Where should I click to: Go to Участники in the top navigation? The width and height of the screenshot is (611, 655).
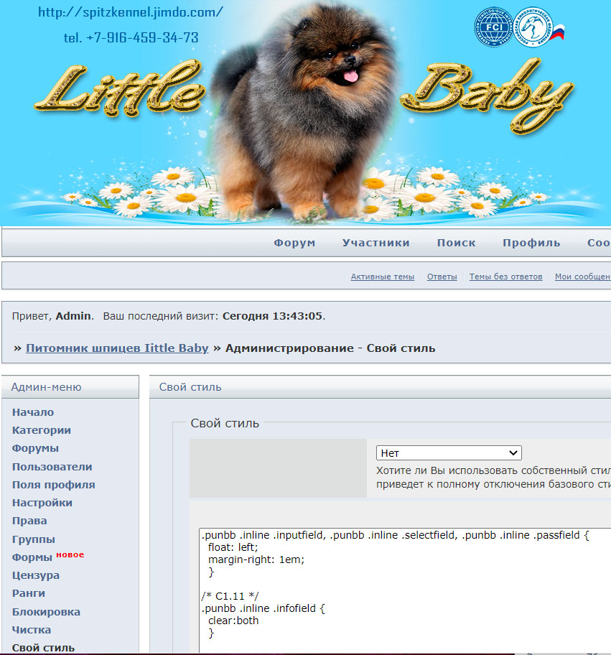pos(376,243)
